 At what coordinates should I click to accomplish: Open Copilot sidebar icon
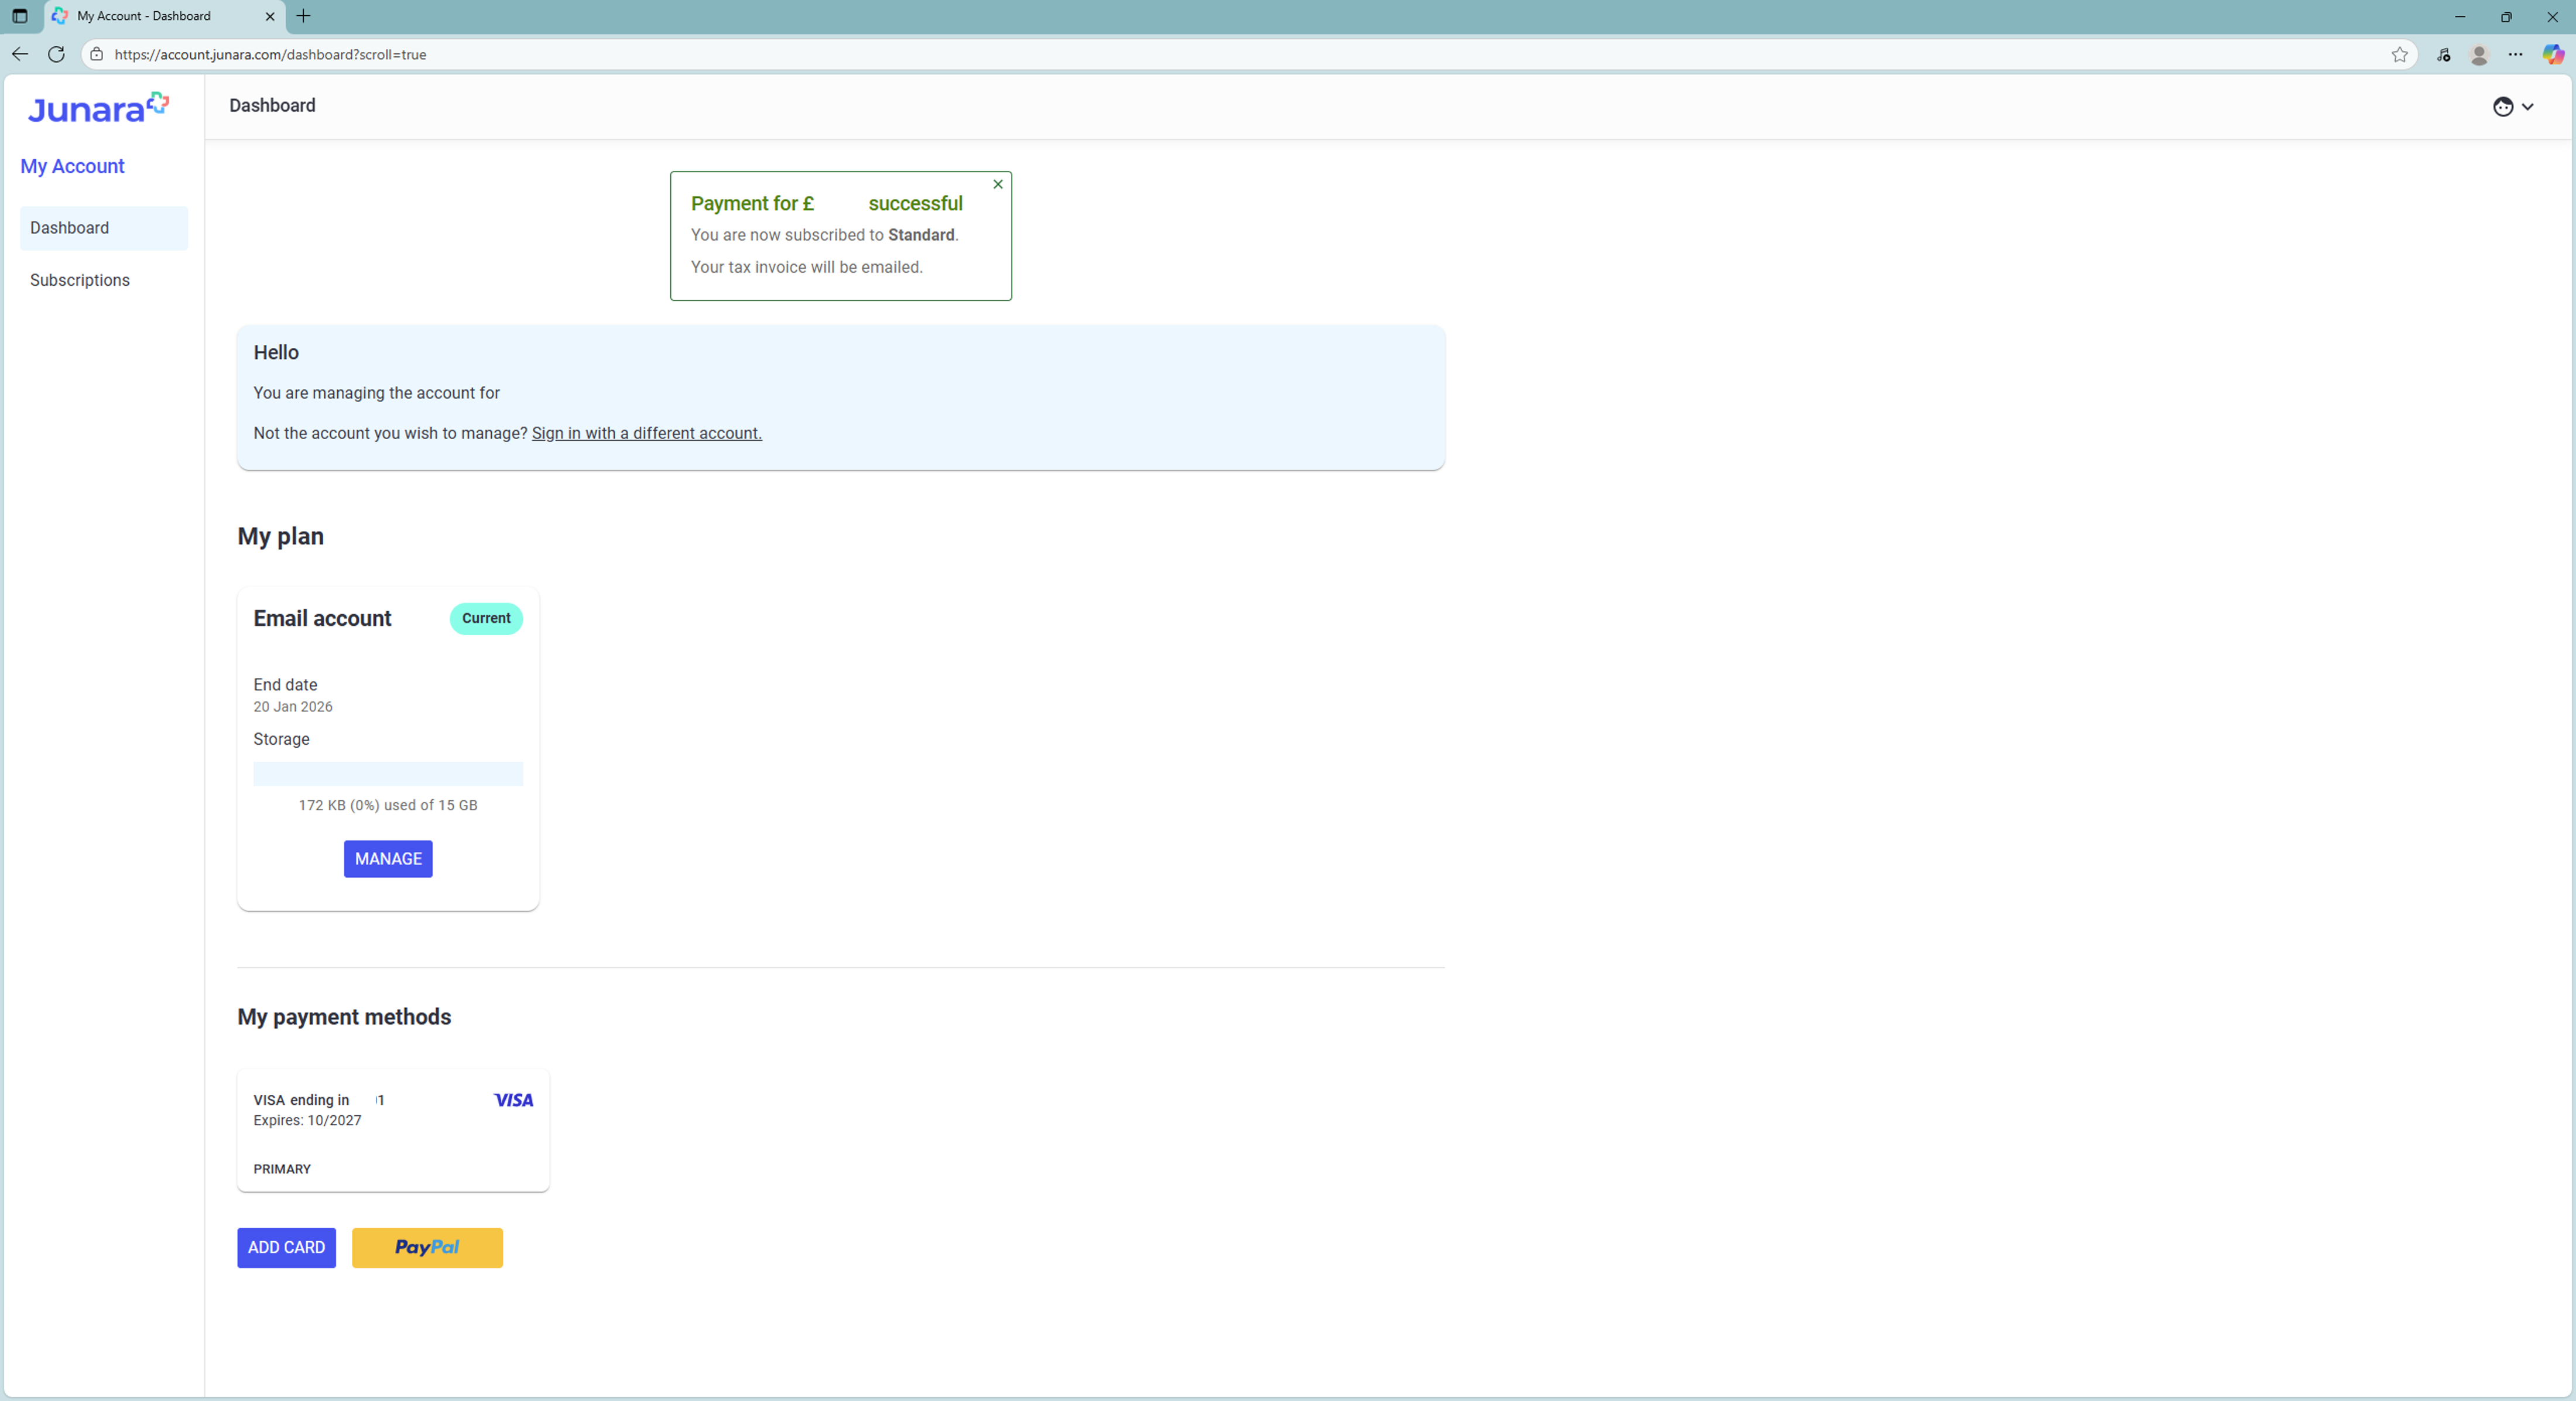pos(2553,54)
